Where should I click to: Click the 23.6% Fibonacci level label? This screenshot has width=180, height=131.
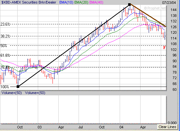[5, 24]
